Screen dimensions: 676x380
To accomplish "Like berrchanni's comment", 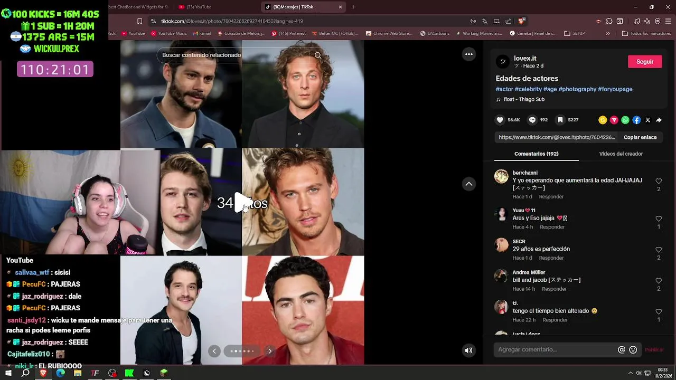I will 659,181.
